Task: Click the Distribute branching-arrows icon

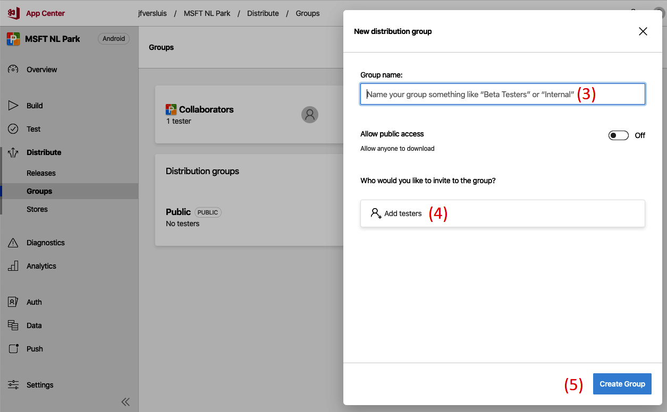Action: tap(13, 152)
